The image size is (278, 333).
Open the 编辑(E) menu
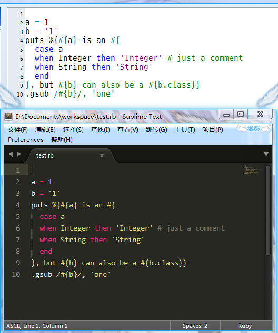point(45,130)
